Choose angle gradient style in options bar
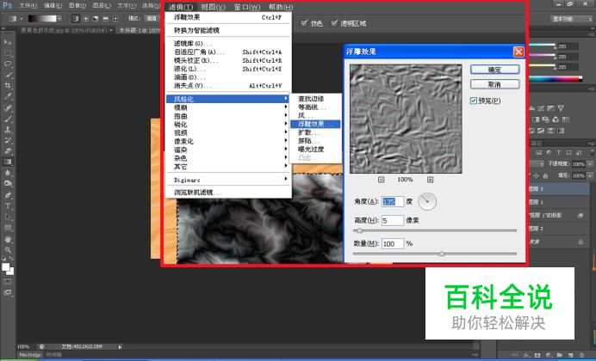Image resolution: width=596 pixels, height=361 pixels. (96, 18)
